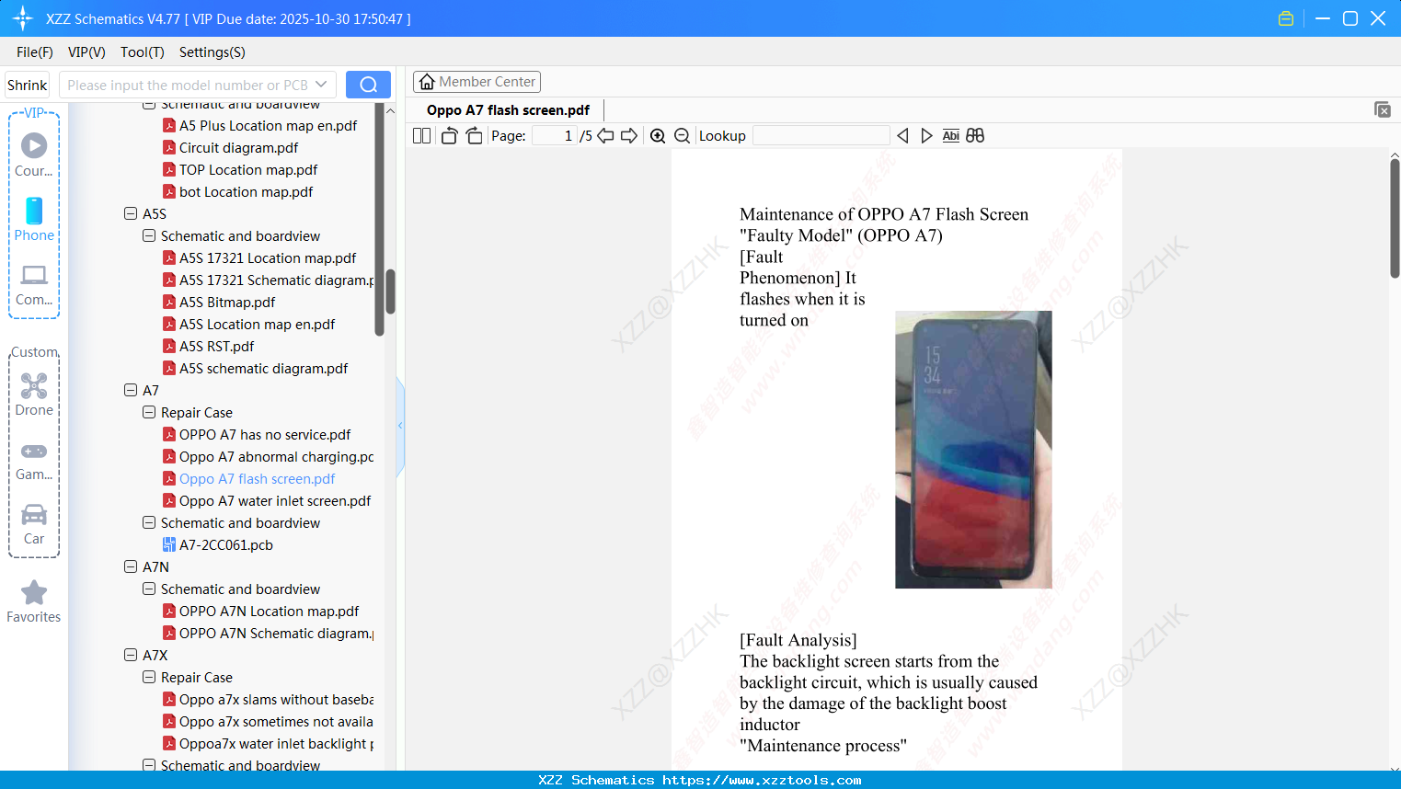
Task: Open the model number dropdown arrow
Action: tap(321, 85)
